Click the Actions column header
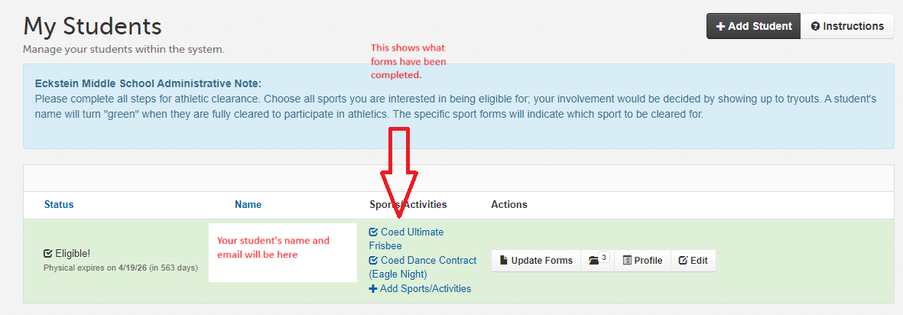This screenshot has width=903, height=315. coord(509,204)
